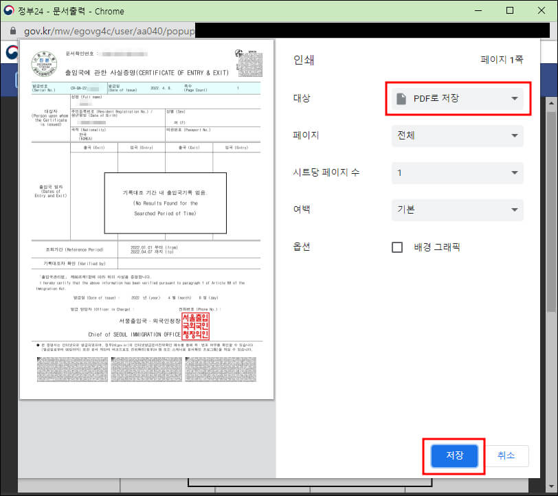Click the blue 저장 save button

454,455
